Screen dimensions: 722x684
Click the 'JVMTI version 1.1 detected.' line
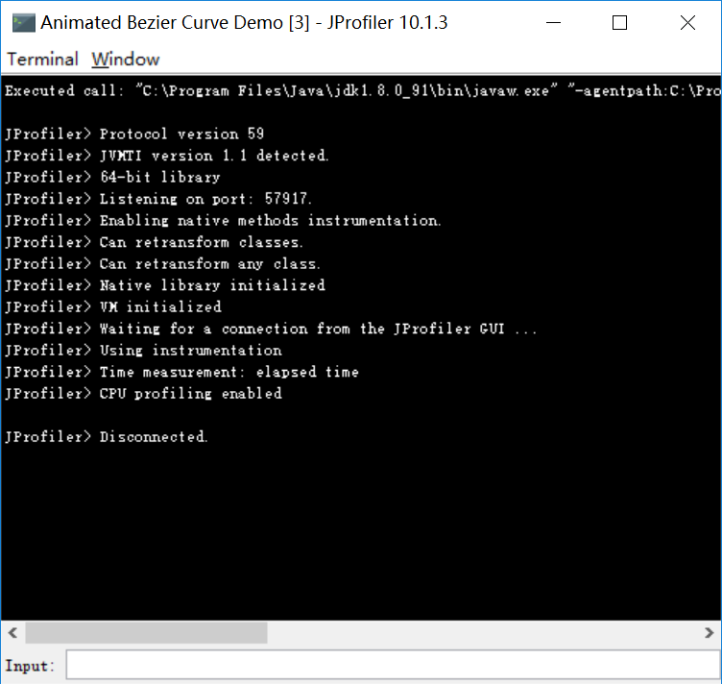pos(167,156)
